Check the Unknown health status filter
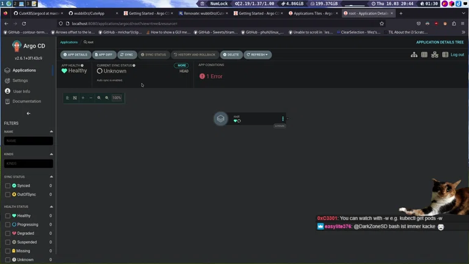 pyautogui.click(x=8, y=260)
